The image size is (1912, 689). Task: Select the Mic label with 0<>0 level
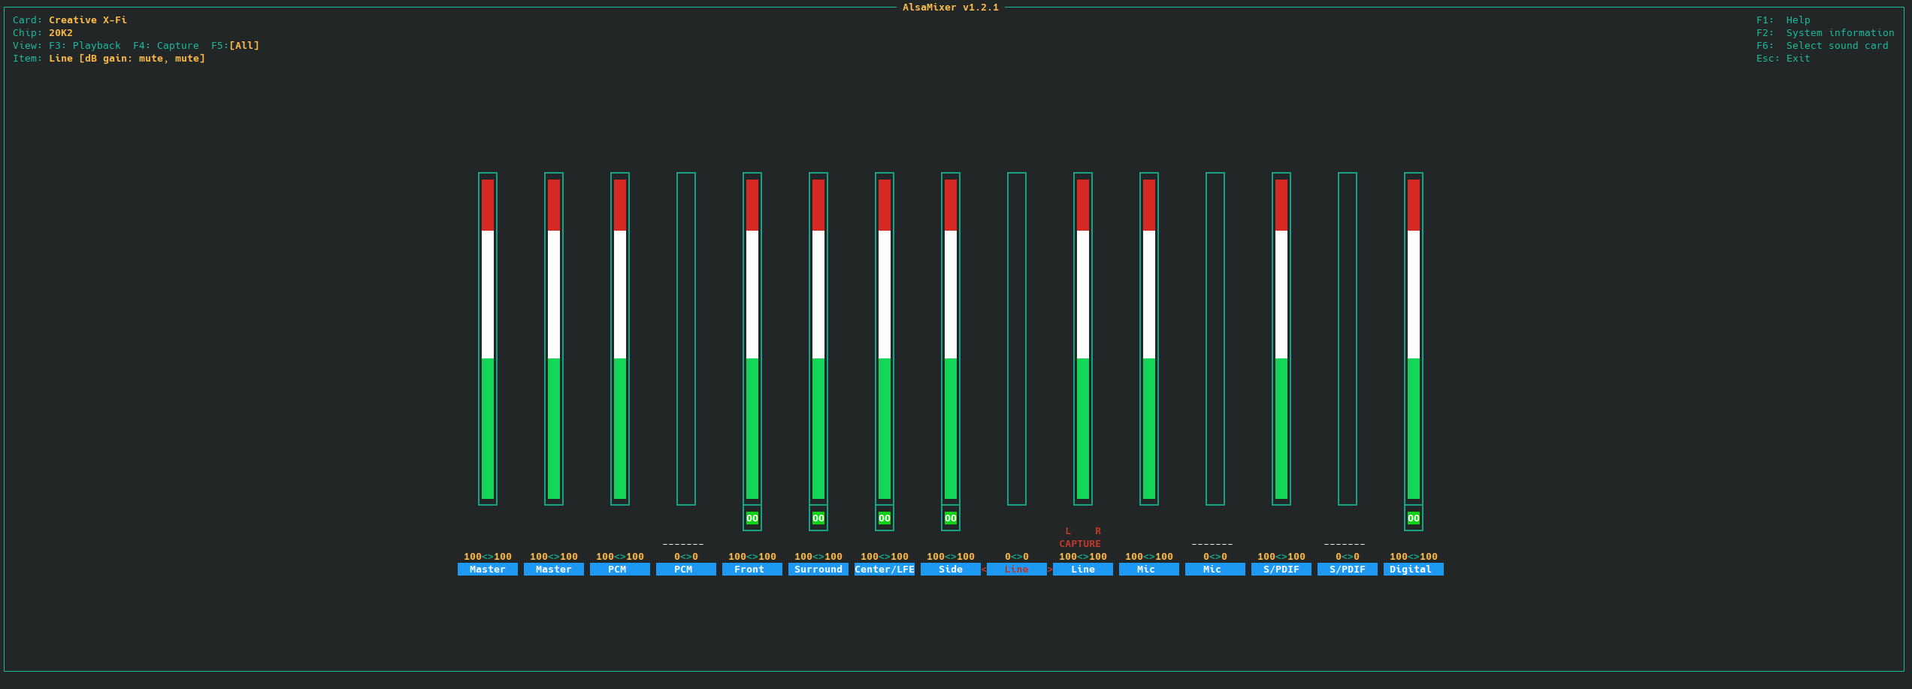1215,570
